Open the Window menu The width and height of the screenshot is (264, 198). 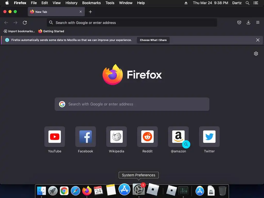click(x=126, y=3)
